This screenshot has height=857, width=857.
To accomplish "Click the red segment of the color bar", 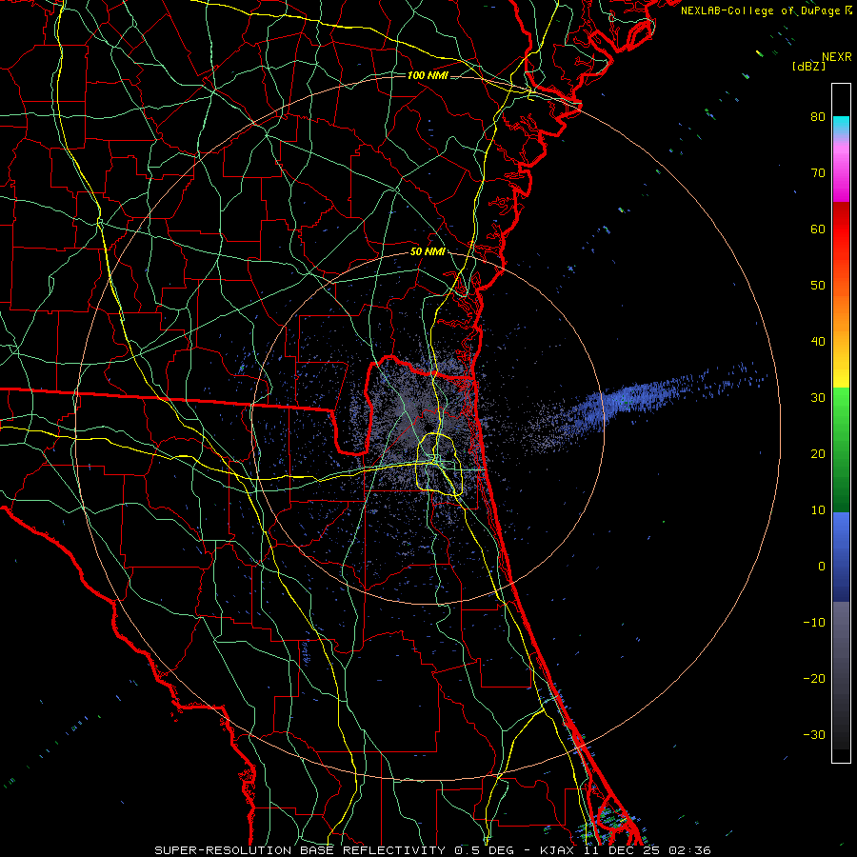I will click(841, 229).
